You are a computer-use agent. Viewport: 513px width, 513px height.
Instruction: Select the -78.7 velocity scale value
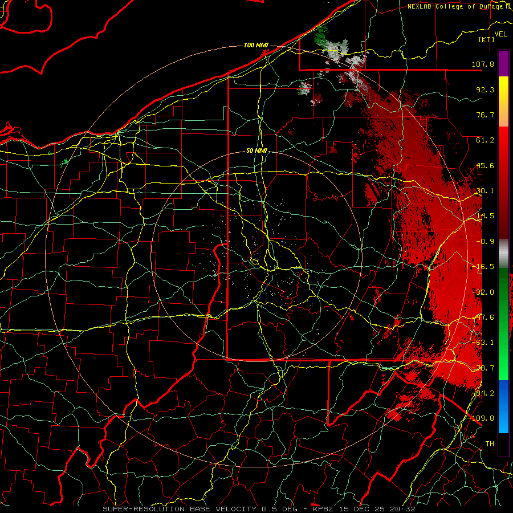click(x=483, y=368)
